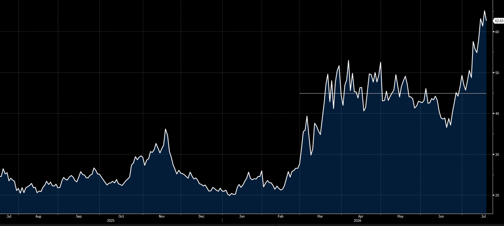Click the 62.63 last price label
This screenshot has height=226, width=504.
click(498, 20)
